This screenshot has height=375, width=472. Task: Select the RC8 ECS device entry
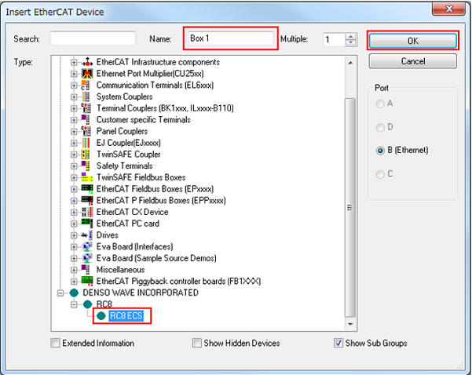pos(127,315)
